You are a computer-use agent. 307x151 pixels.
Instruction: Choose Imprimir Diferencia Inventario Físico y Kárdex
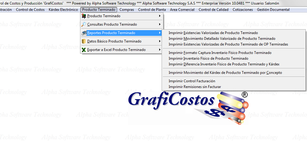pos(224,64)
